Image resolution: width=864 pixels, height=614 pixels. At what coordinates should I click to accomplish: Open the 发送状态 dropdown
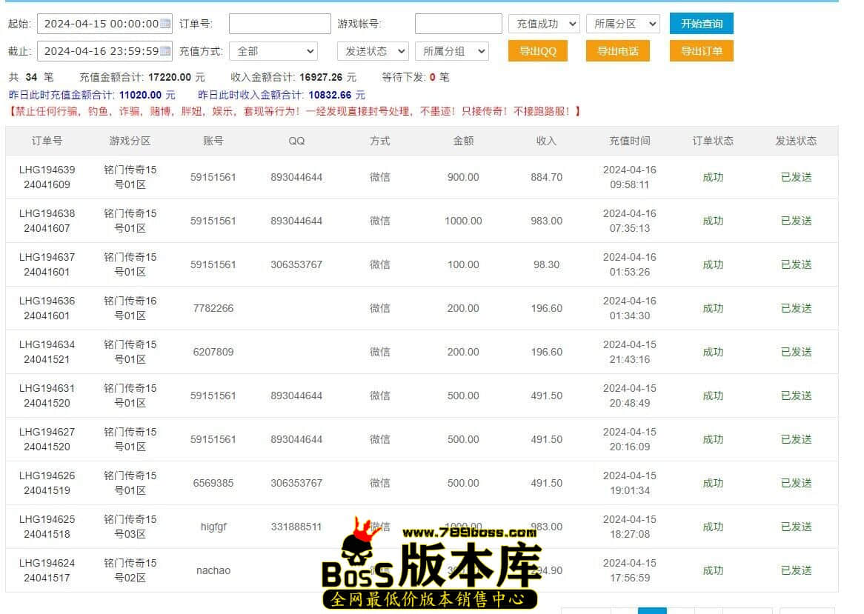tap(372, 51)
